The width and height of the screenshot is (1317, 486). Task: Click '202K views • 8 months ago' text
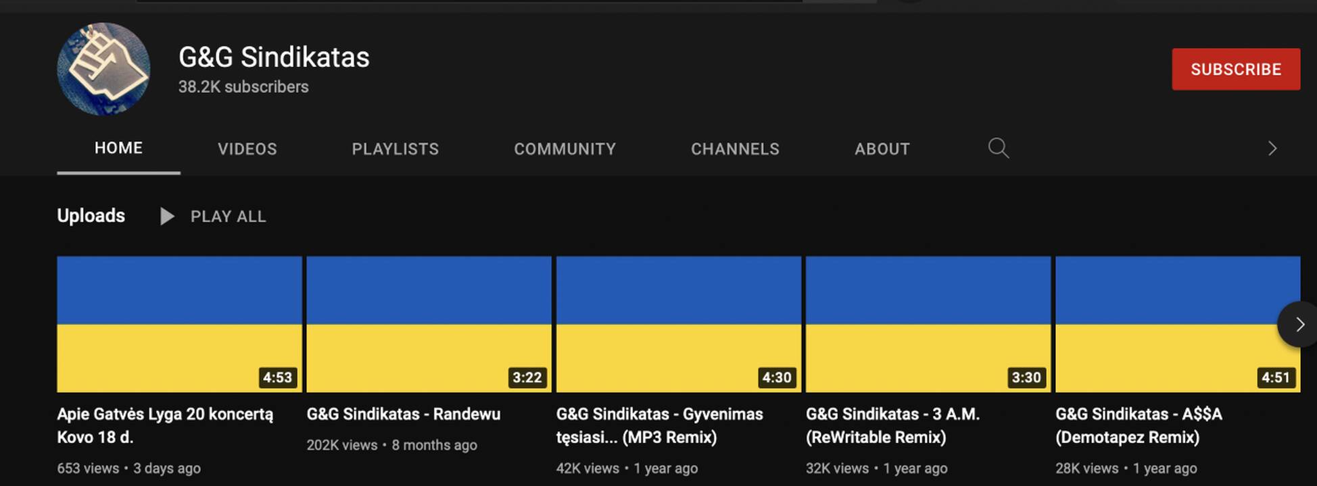(x=392, y=446)
